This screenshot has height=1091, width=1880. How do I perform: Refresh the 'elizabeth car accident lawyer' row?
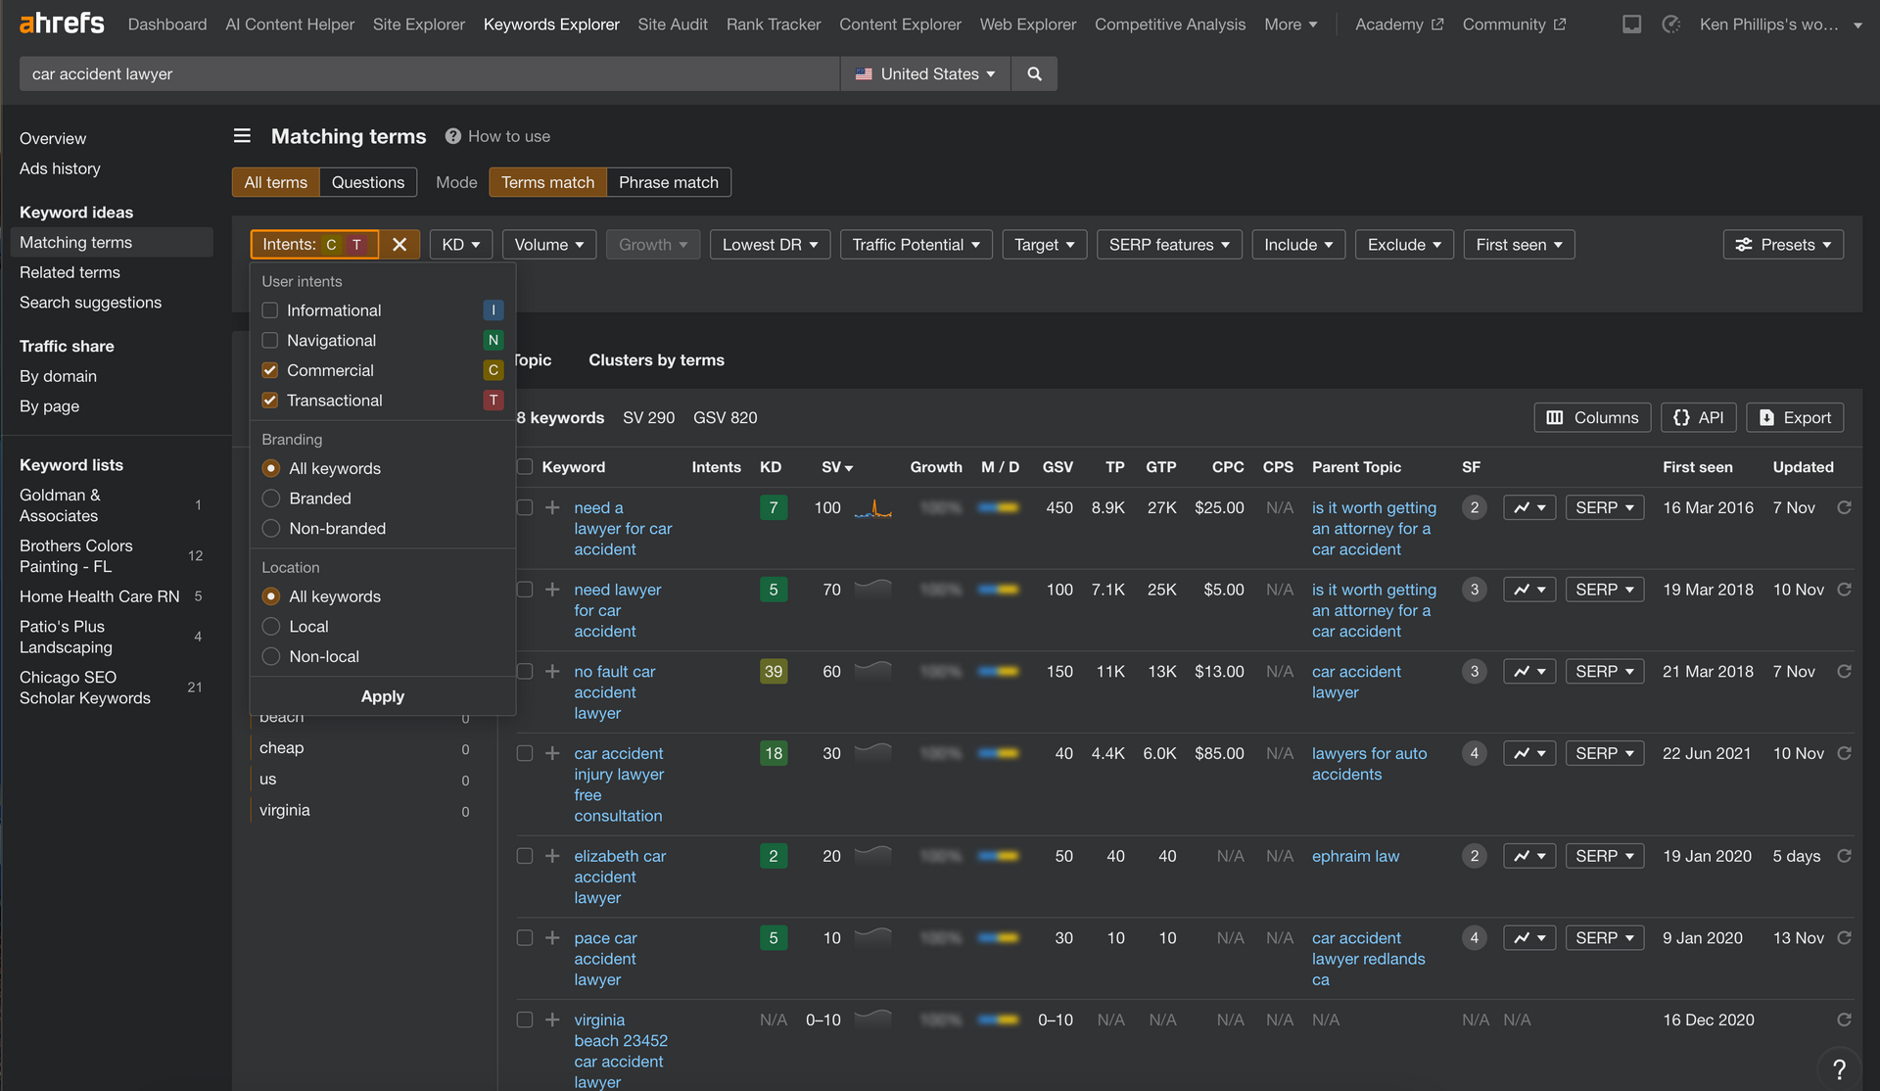pyautogui.click(x=1844, y=856)
